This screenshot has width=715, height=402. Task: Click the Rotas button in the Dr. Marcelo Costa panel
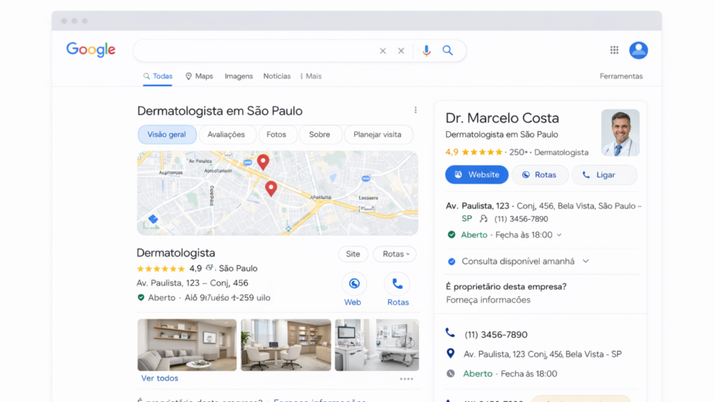tap(540, 174)
